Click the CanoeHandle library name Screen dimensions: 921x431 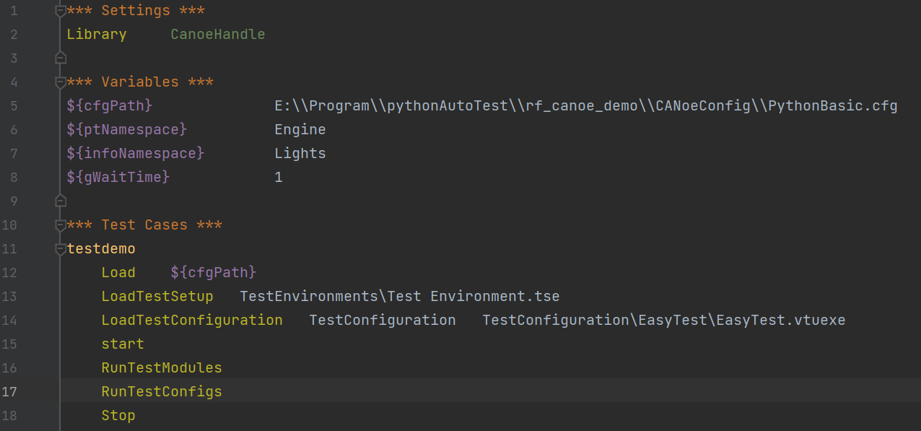218,34
